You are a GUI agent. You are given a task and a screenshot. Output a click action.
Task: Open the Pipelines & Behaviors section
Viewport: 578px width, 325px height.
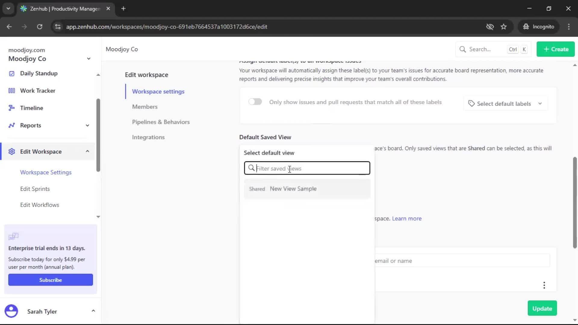tap(161, 122)
